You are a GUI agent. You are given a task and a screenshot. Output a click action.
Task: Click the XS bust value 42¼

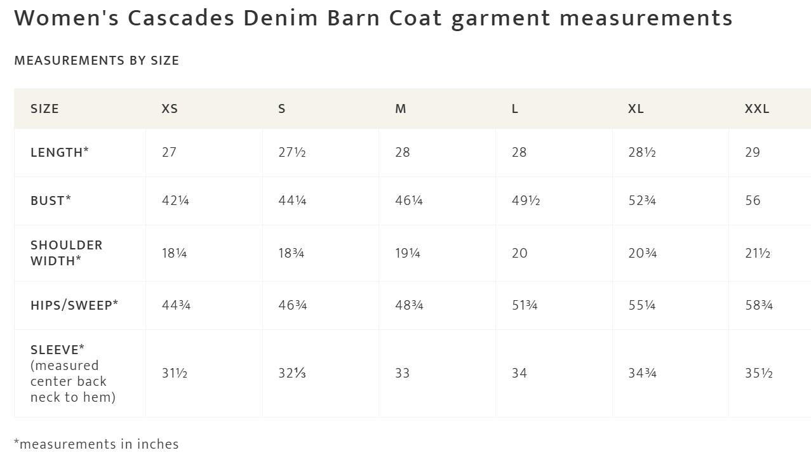coord(175,201)
